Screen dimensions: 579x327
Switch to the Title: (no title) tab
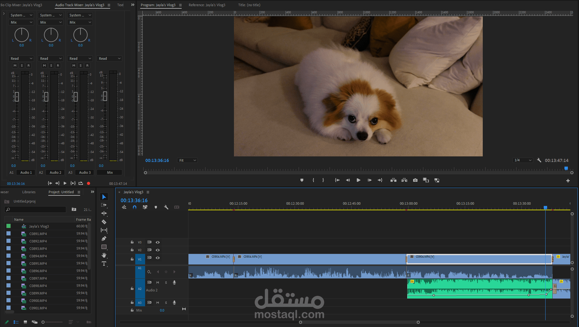tap(249, 5)
